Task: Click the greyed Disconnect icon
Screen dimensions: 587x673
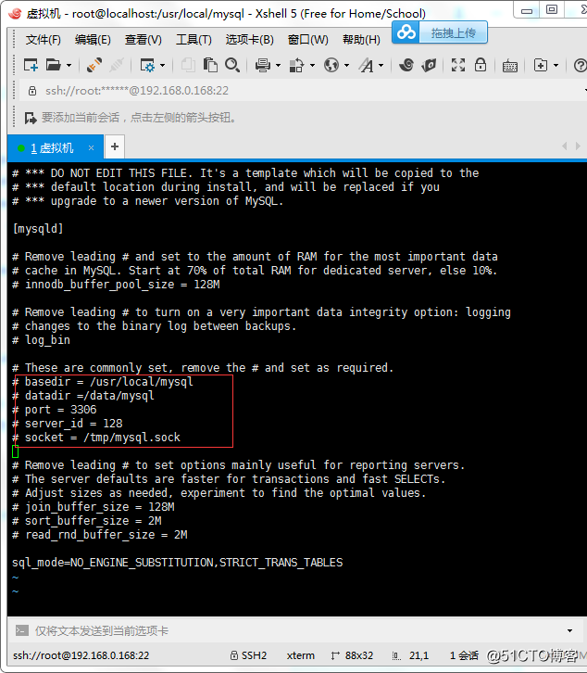Action: pos(117,65)
